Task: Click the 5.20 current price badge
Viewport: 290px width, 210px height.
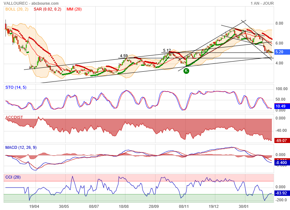Action: pyautogui.click(x=282, y=52)
